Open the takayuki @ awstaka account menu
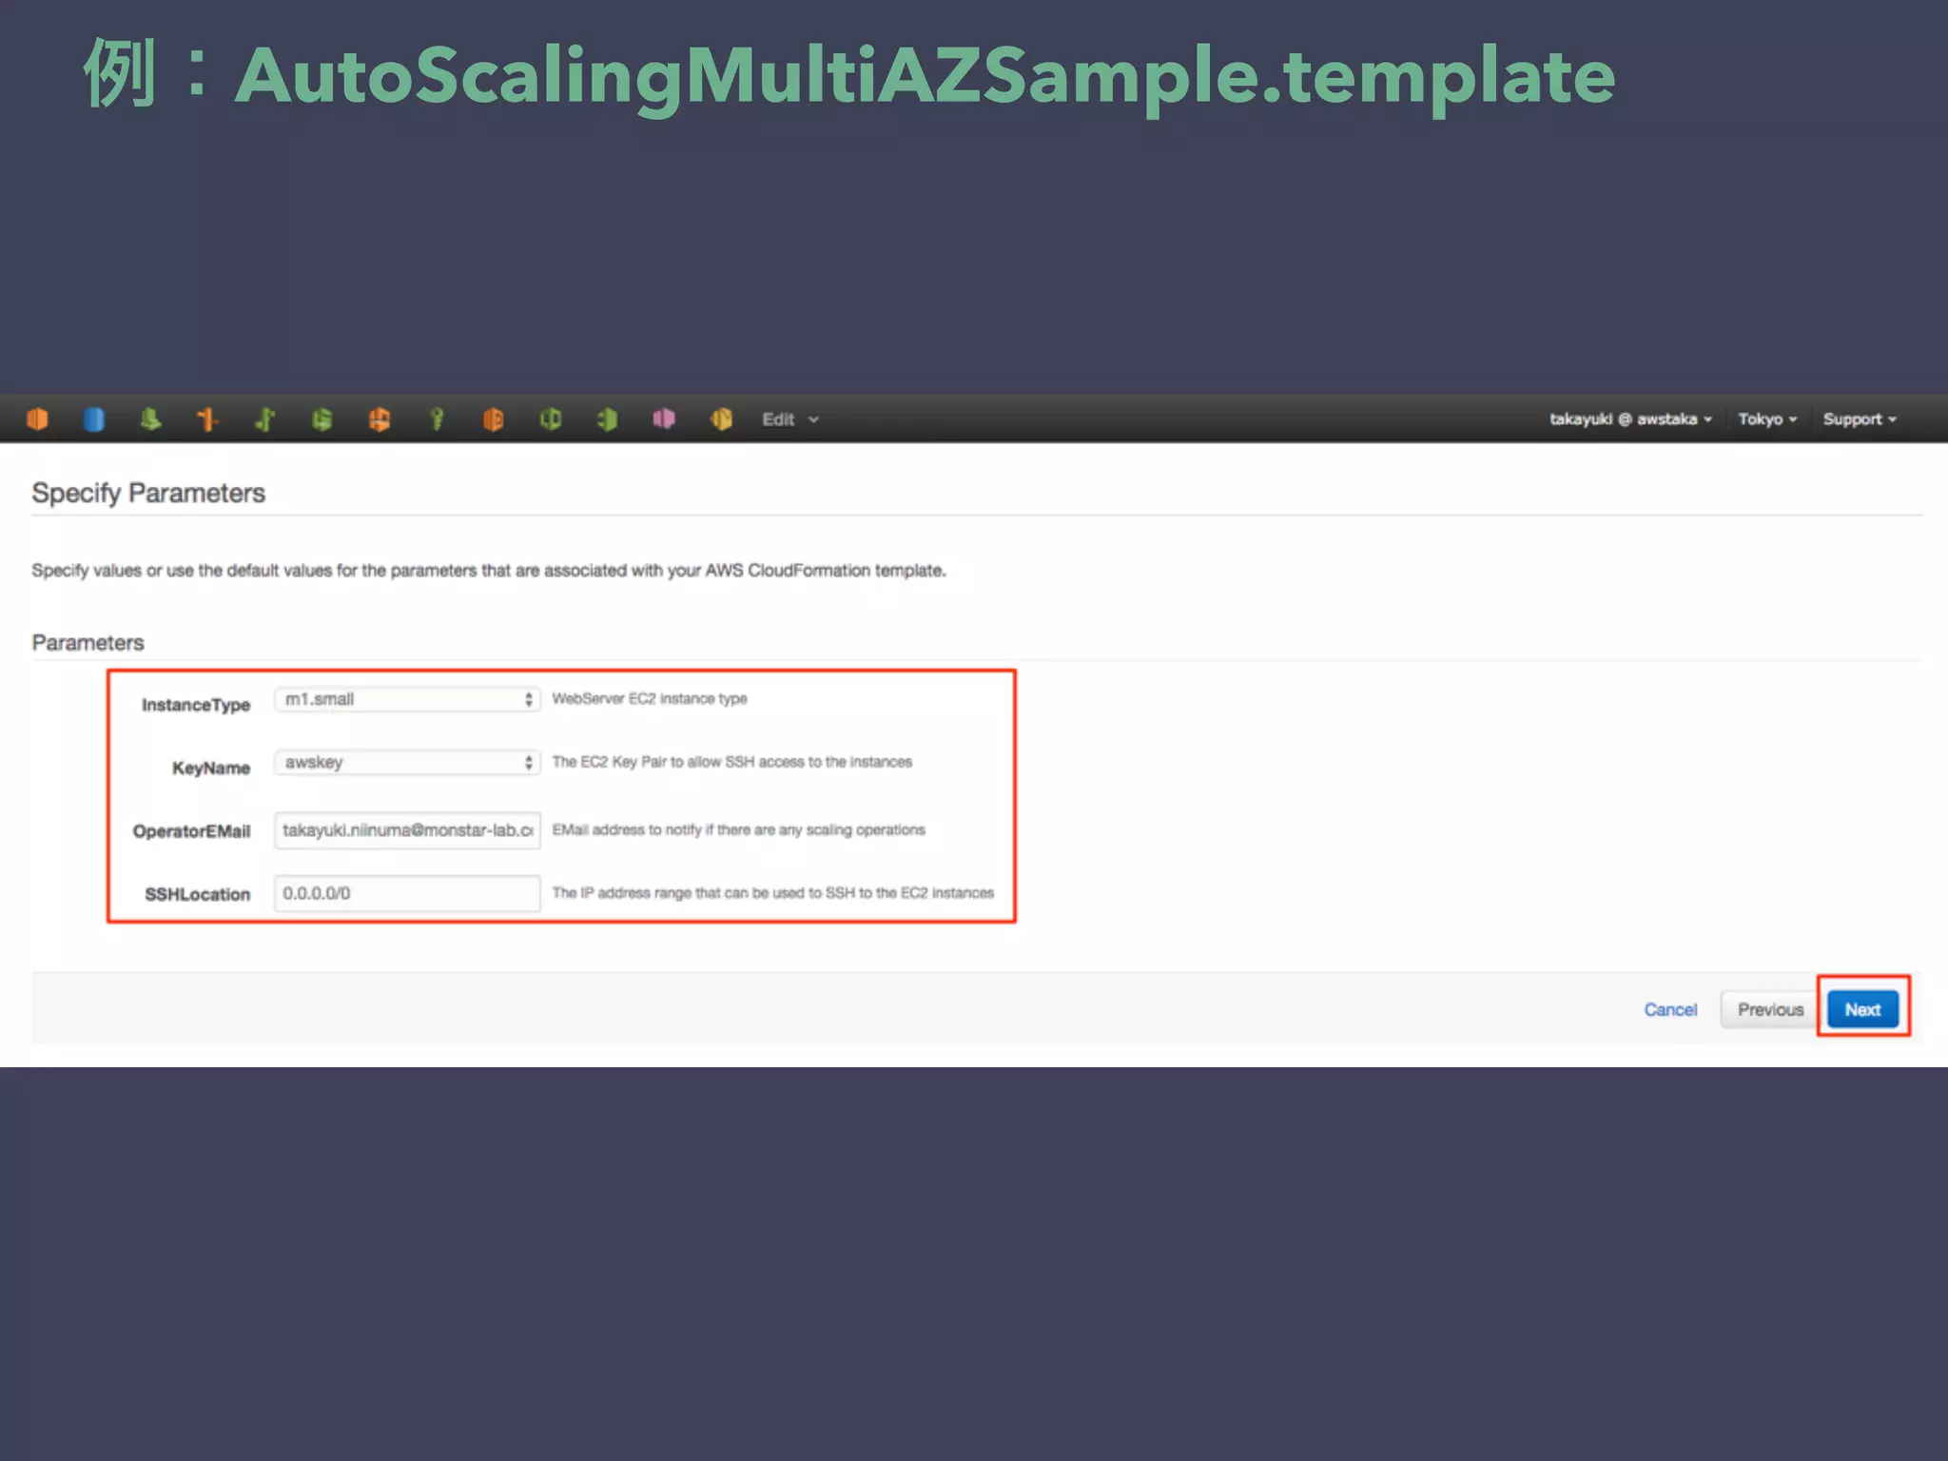Image resolution: width=1948 pixels, height=1461 pixels. (x=1630, y=419)
